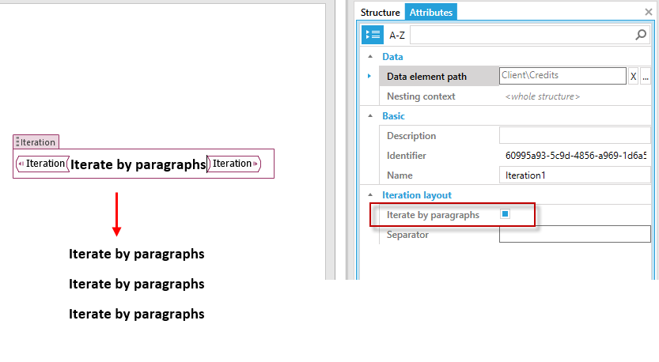
Task: Toggle the Iterate by paragraphs checkbox
Action: point(506,214)
